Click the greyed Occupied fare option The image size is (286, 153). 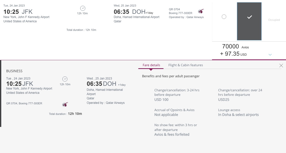point(274,20)
